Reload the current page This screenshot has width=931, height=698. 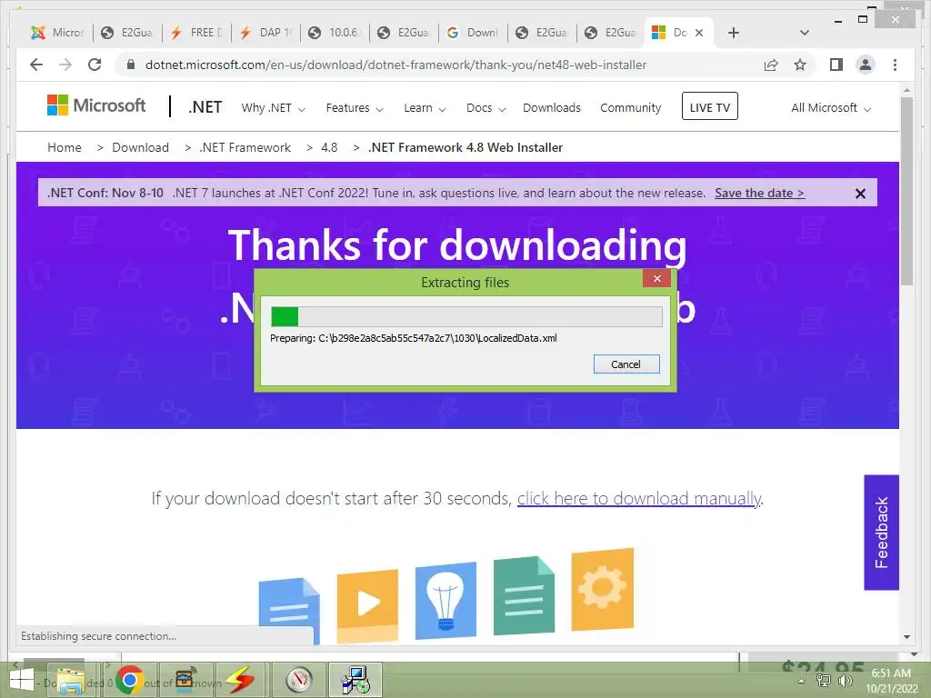click(95, 65)
